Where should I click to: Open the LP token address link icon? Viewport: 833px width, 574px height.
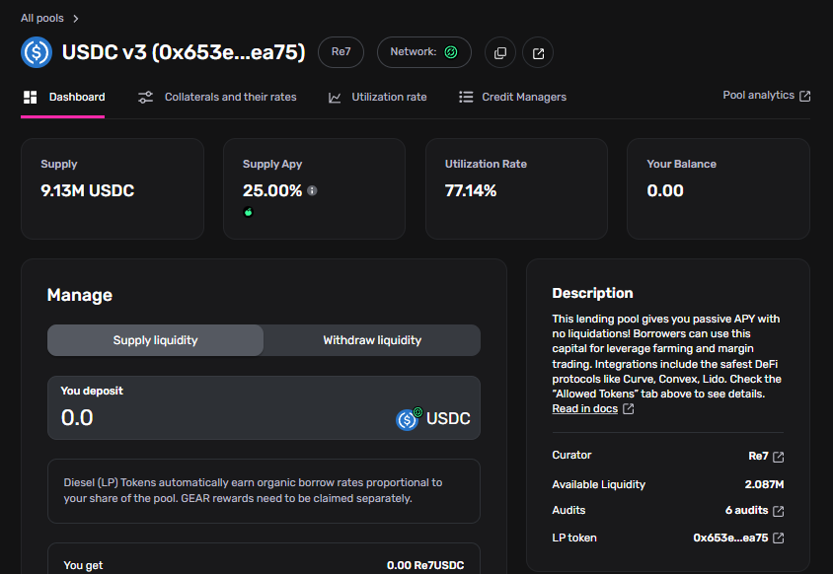click(779, 538)
